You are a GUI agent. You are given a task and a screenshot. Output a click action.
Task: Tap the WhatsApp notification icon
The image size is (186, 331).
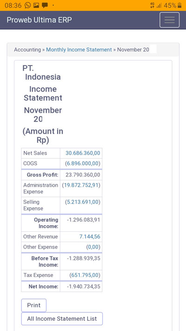27,5
